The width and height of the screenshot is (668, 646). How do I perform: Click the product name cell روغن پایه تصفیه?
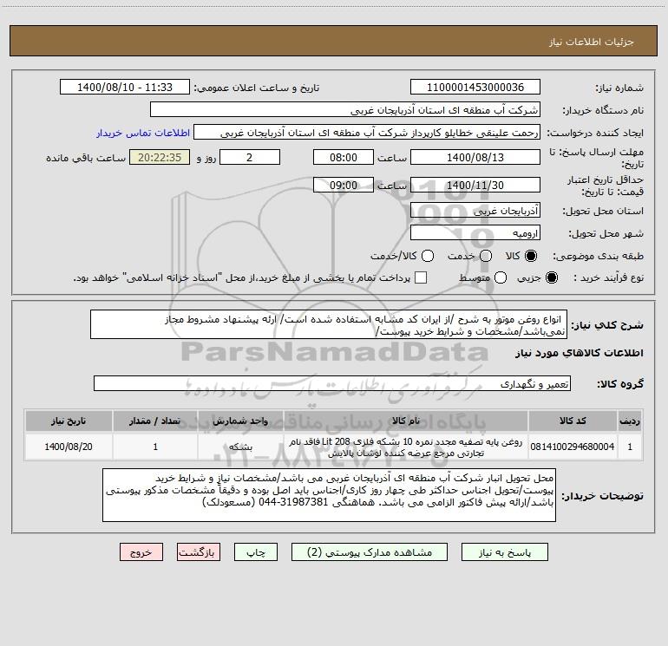(x=406, y=447)
